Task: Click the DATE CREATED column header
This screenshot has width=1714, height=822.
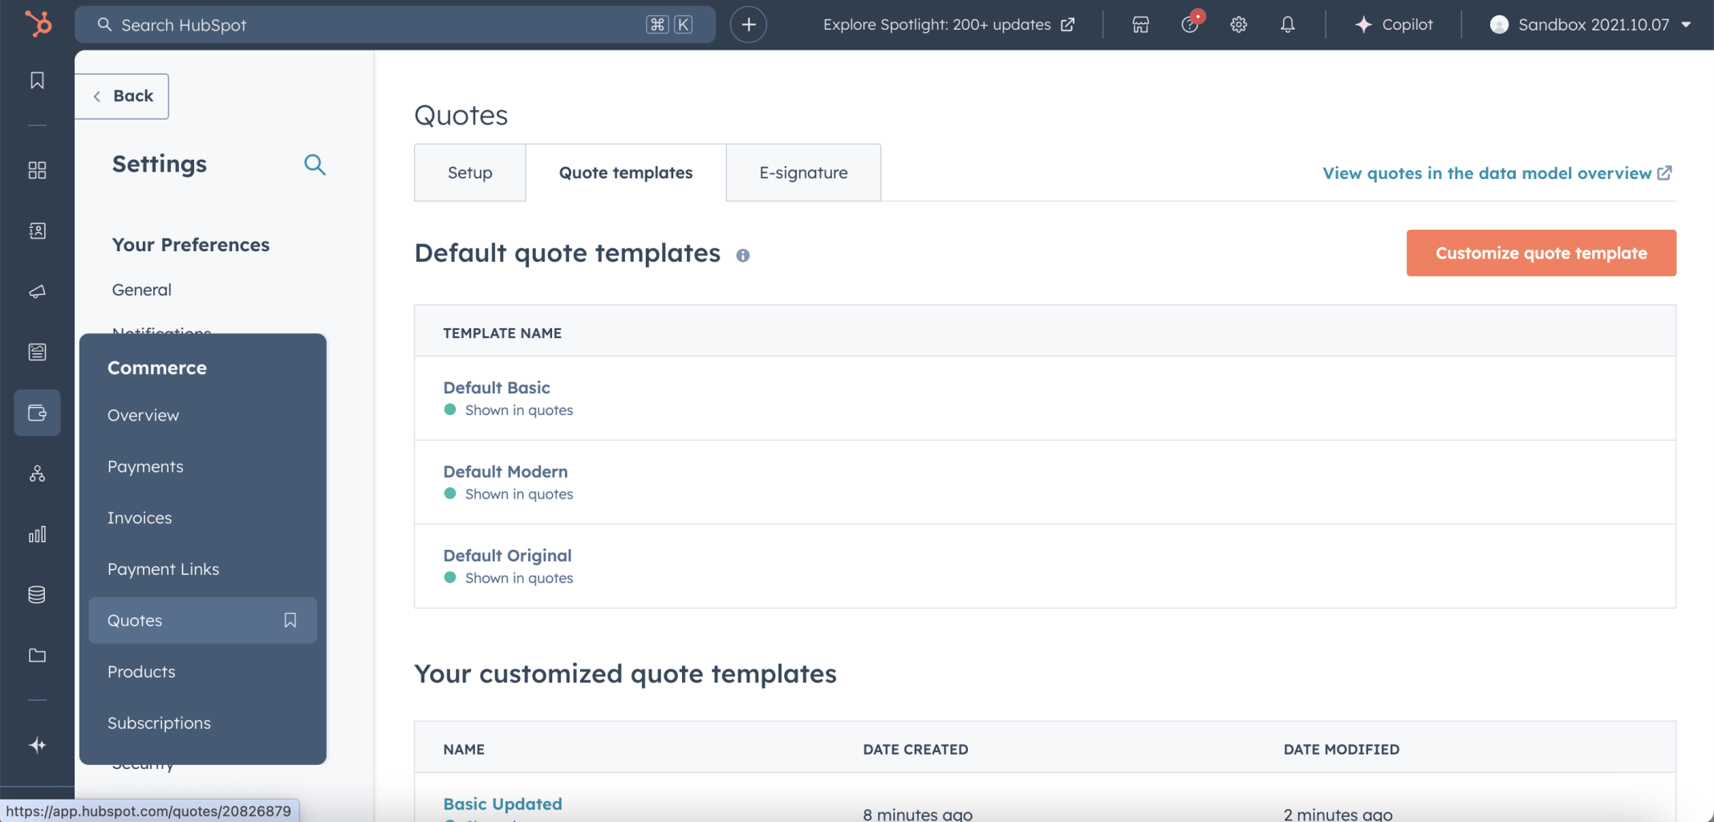Action: pos(916,750)
